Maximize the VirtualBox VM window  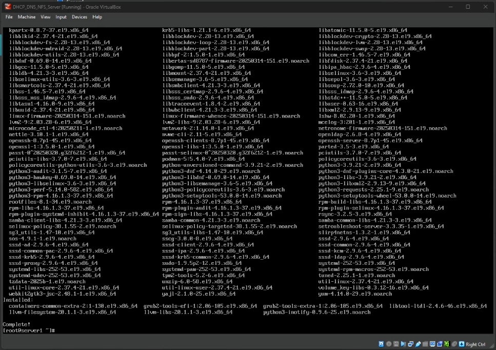468,7
